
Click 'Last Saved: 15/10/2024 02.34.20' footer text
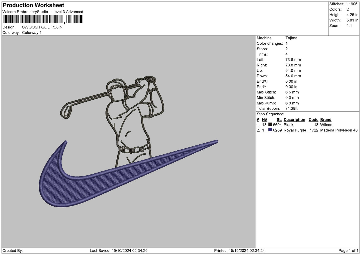[119, 251]
